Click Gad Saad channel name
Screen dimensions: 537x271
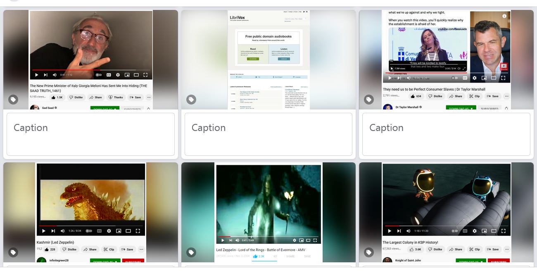(x=48, y=108)
